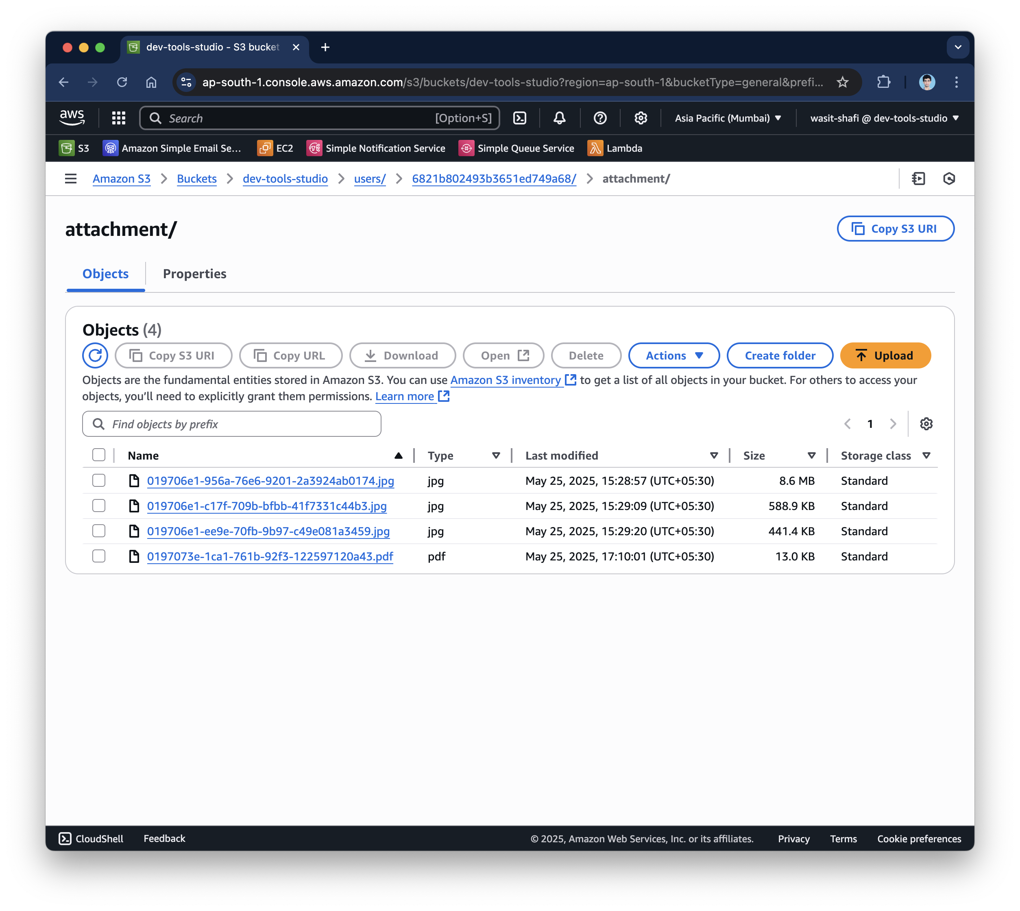Open Asia Pacific (Mumbai) region selector
Viewport: 1020px width, 911px height.
click(728, 118)
